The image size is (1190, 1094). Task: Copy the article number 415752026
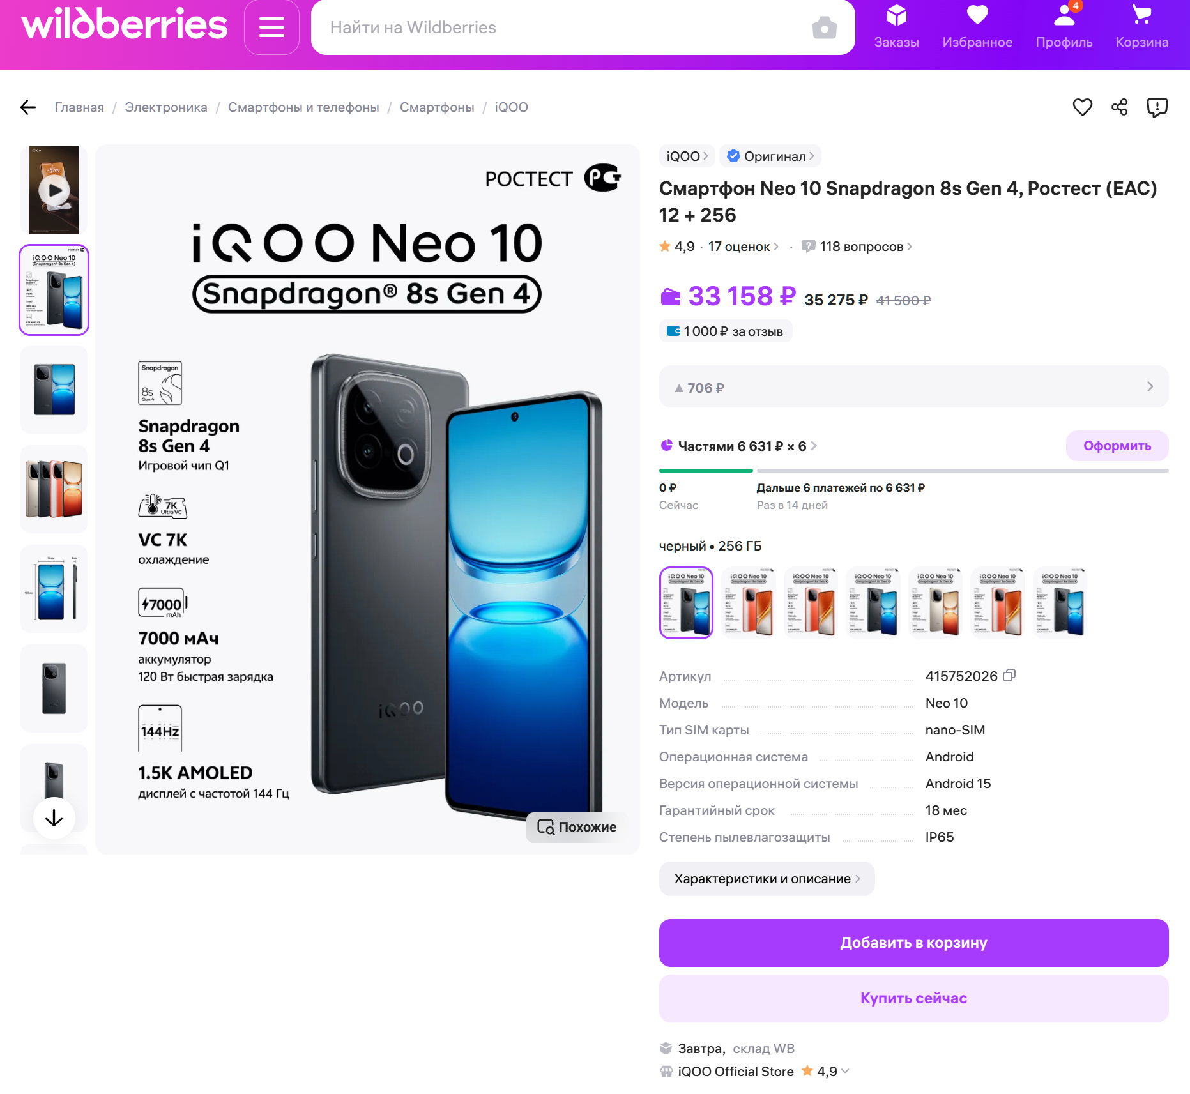(1009, 676)
